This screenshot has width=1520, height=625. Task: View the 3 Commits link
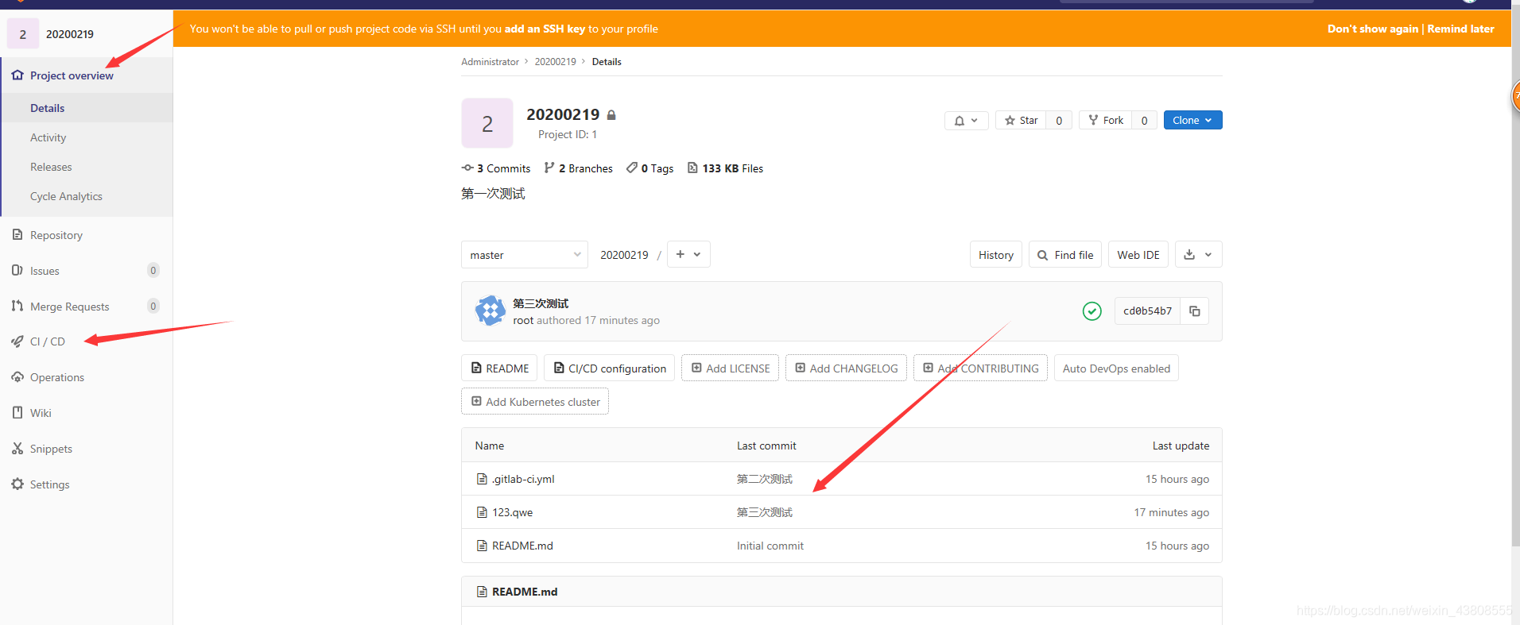click(x=496, y=168)
